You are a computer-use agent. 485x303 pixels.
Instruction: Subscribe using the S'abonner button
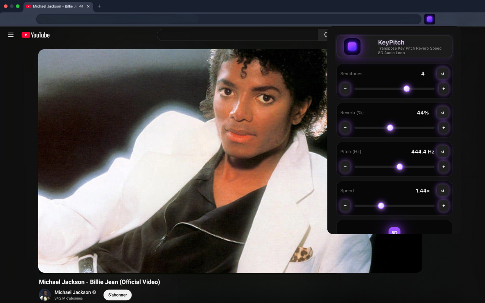coord(117,295)
